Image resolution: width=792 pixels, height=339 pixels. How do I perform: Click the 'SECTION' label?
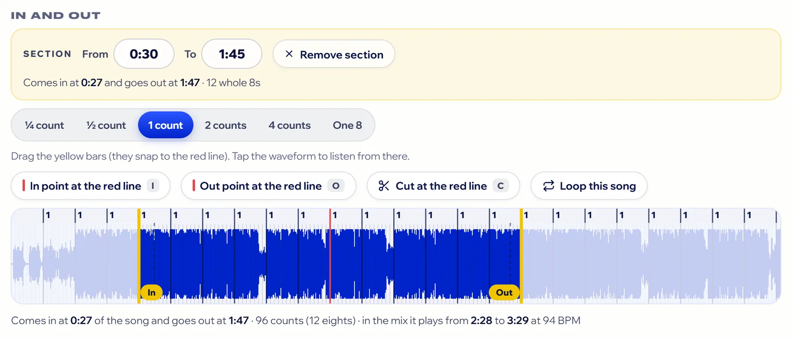pyautogui.click(x=47, y=54)
